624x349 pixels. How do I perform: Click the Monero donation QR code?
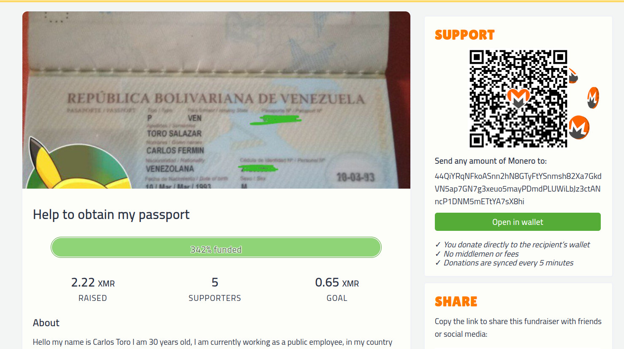tap(518, 99)
